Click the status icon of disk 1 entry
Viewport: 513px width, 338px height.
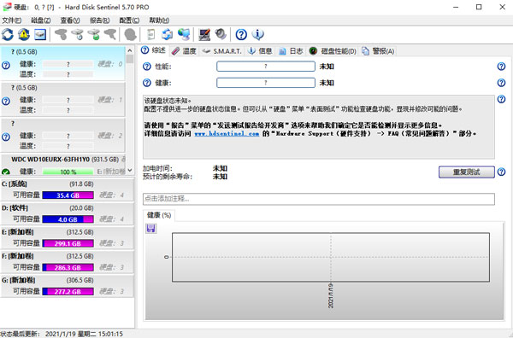click(6, 102)
